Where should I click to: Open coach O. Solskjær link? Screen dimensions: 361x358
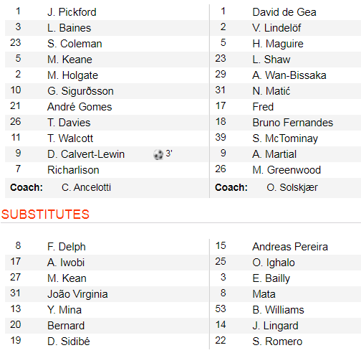[292, 187]
